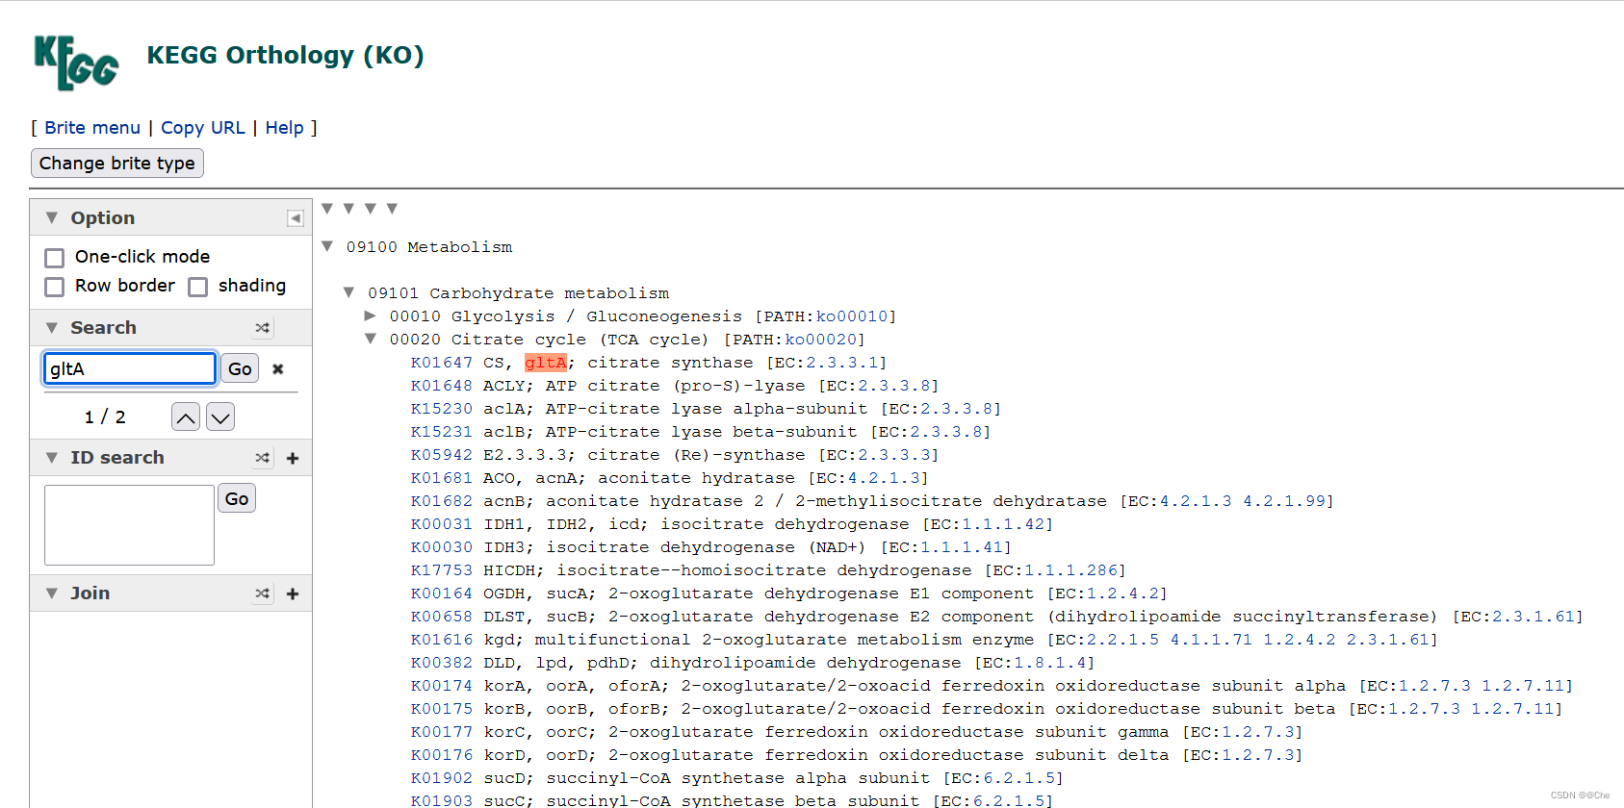Click the shuffle icon in the Search header
1624x808 pixels.
point(263,328)
